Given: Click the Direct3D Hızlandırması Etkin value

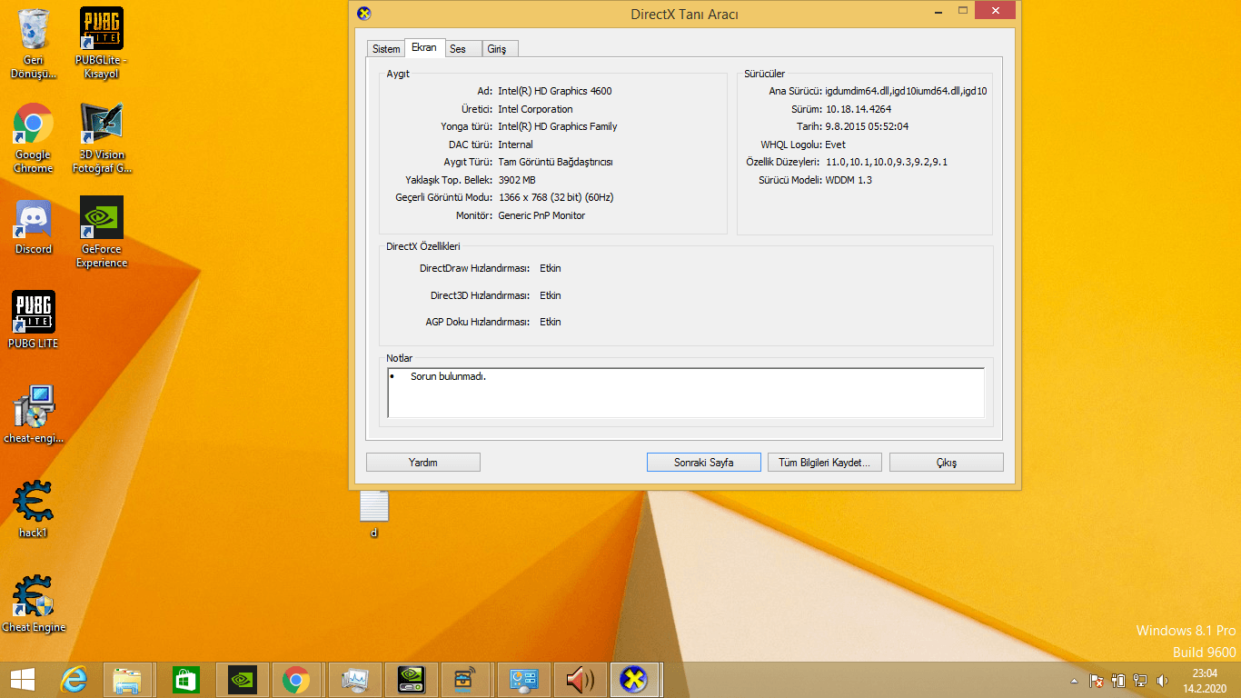Looking at the screenshot, I should (x=551, y=295).
